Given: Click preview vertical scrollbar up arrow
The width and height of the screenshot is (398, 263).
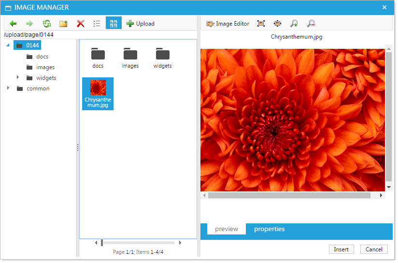Looking at the screenshot, I should (x=389, y=48).
